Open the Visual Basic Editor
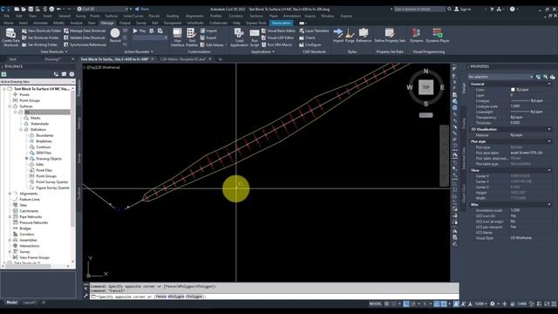 click(x=277, y=31)
